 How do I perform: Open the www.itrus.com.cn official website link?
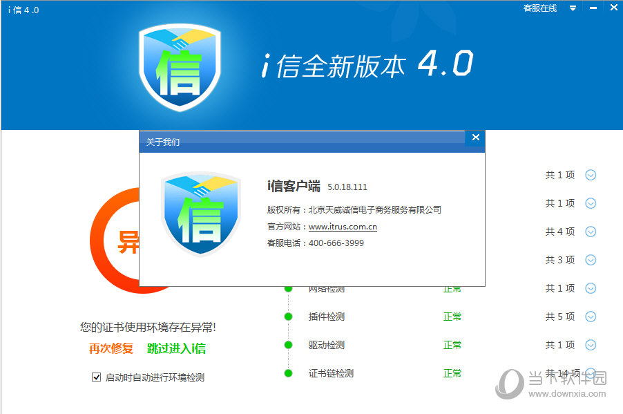pos(343,227)
